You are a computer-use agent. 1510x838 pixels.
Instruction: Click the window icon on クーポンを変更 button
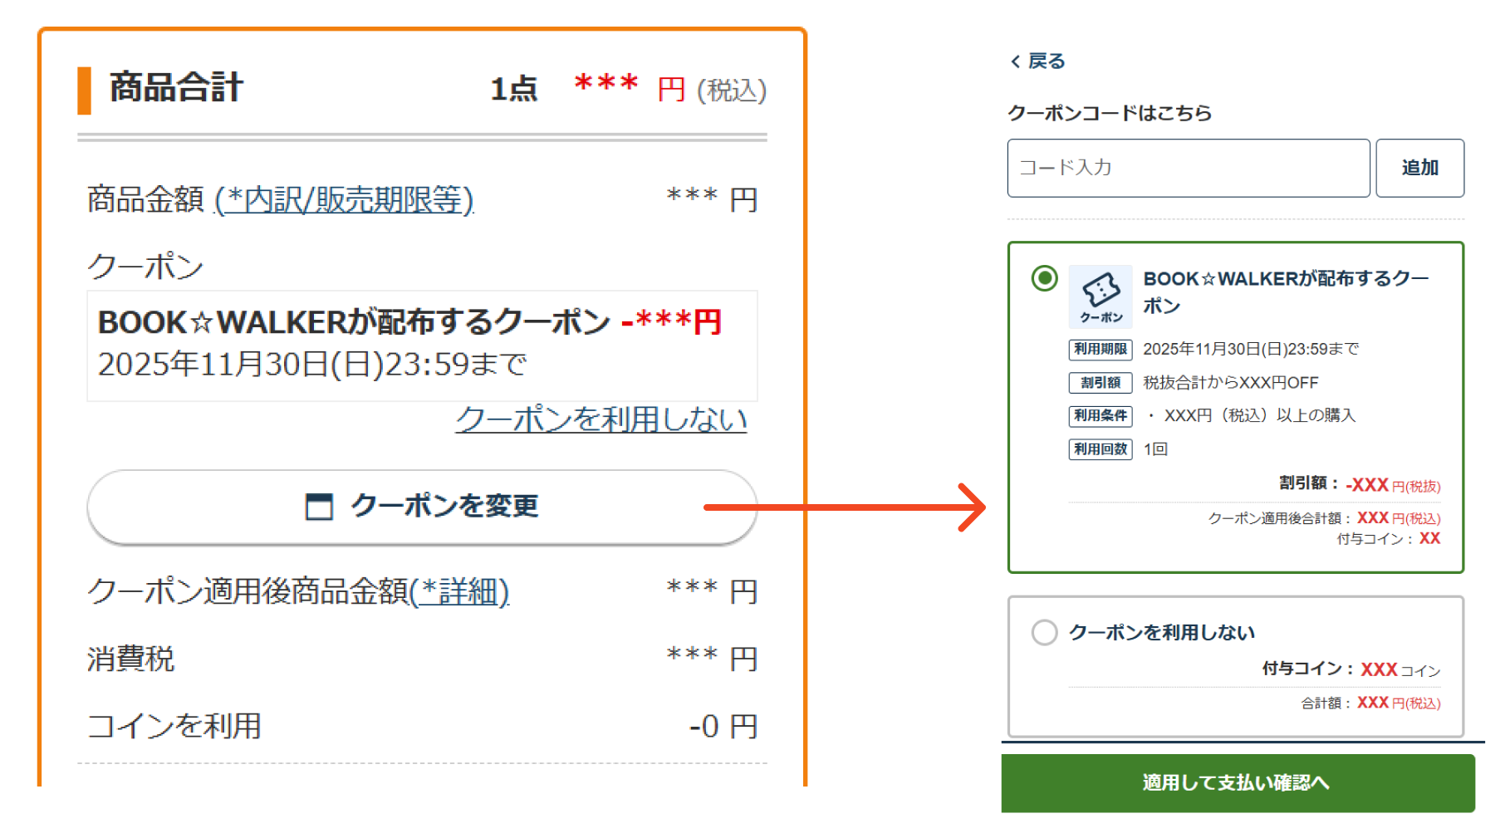click(x=319, y=506)
